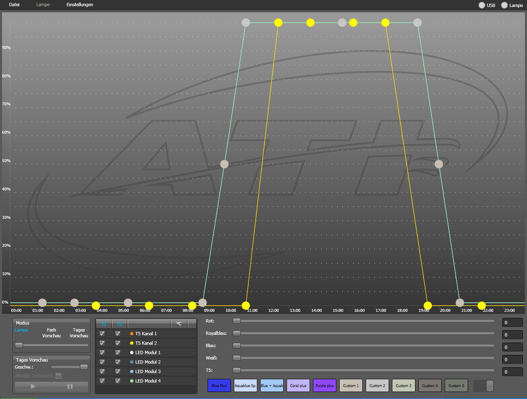The image size is (527, 399).
Task: Apply the Custom 1 preset
Action: (x=351, y=385)
